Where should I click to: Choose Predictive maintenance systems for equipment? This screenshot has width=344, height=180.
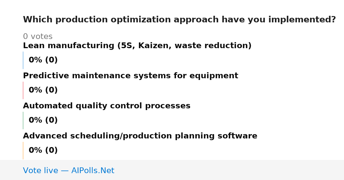coord(130,76)
